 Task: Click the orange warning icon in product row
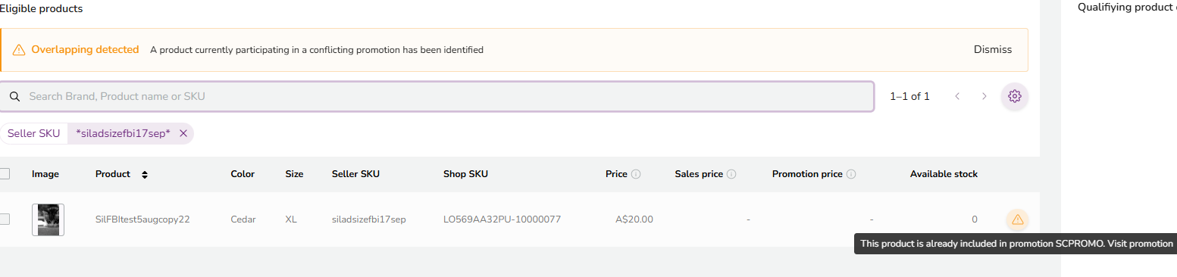pos(1017,219)
